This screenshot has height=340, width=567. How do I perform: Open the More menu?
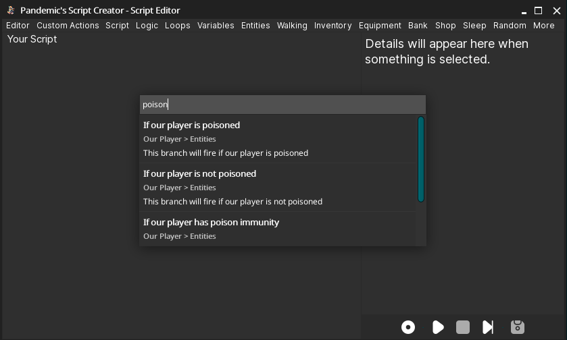[x=543, y=26]
